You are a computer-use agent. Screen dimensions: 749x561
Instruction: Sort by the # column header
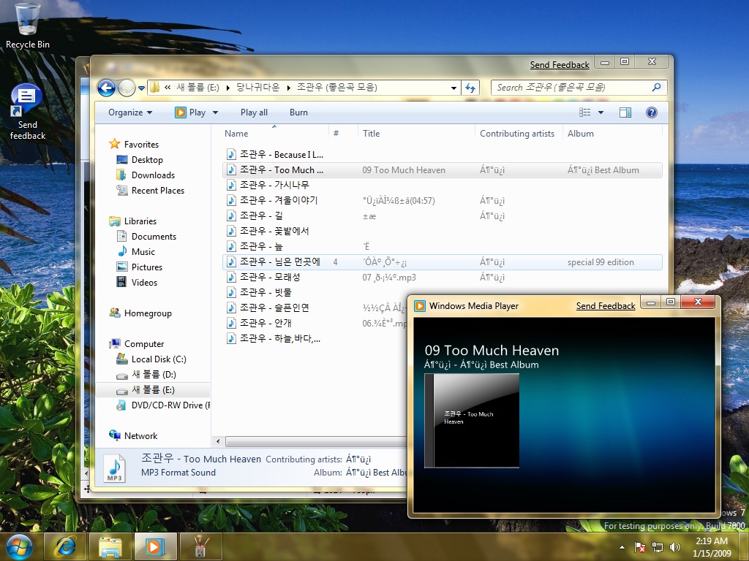(x=343, y=134)
